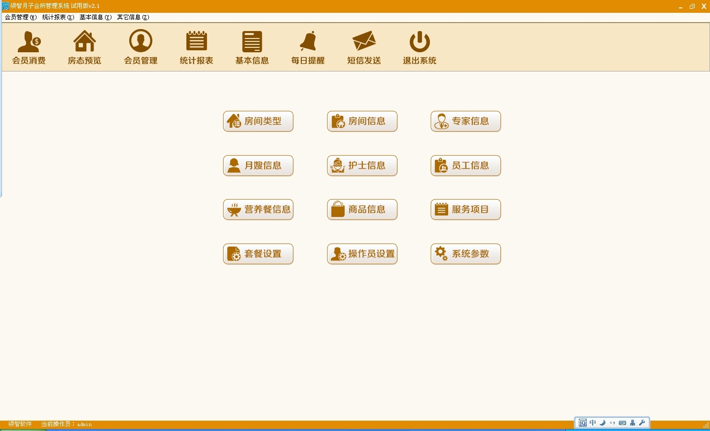Click the 领智软件 status bar label
The width and height of the screenshot is (710, 431).
[20, 424]
